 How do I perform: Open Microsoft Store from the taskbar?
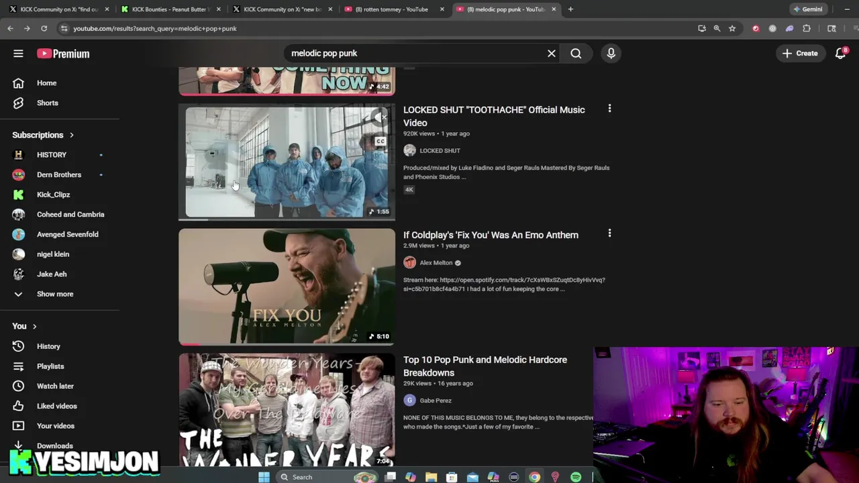point(452,477)
